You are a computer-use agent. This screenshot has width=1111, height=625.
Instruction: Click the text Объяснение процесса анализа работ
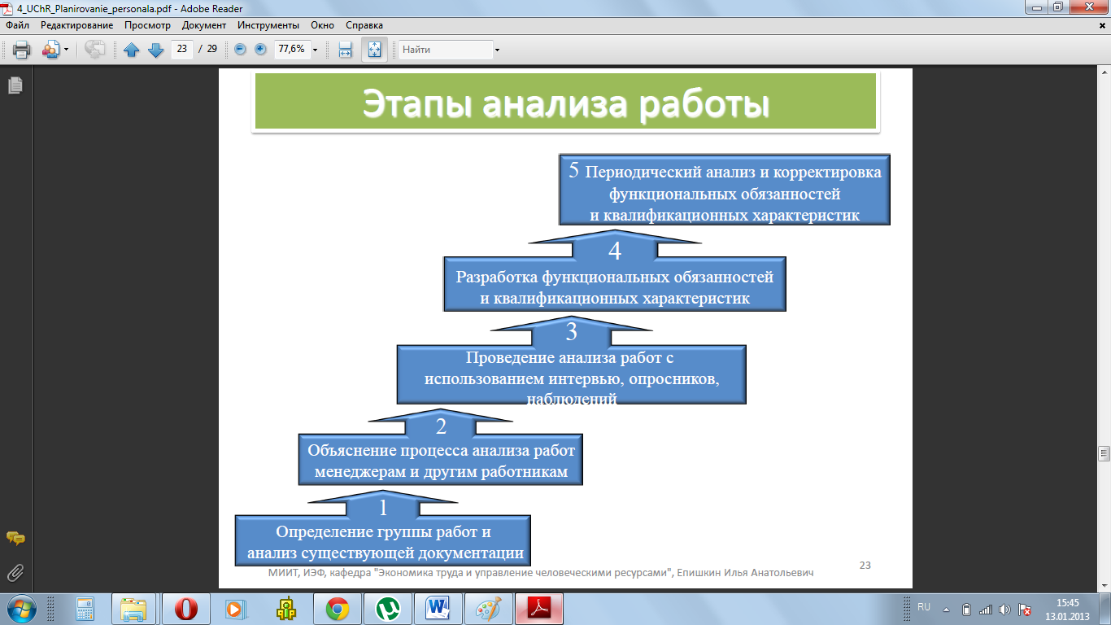441,450
